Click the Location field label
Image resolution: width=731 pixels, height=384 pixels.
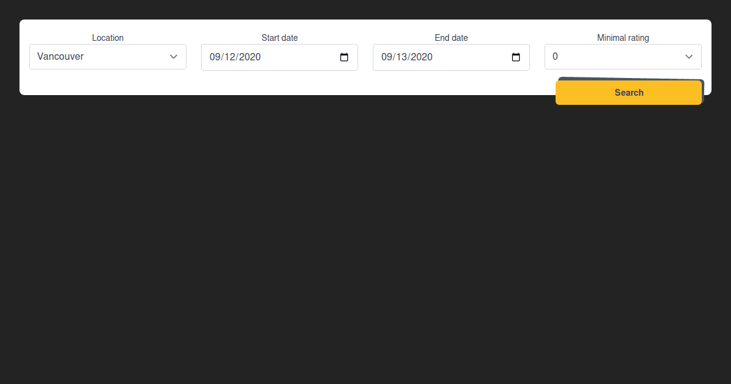pos(108,37)
